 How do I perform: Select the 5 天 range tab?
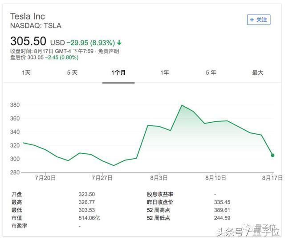click(x=72, y=72)
